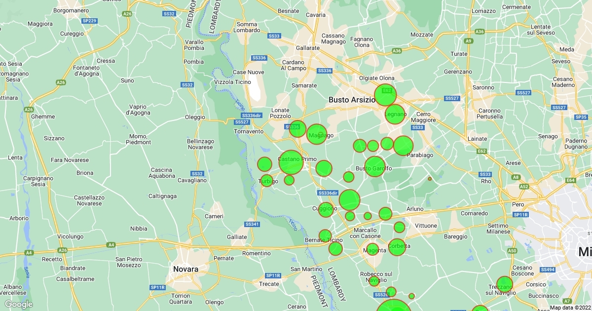Click the Map data ©2022 attribution
This screenshot has height=311, width=592.
[570, 308]
